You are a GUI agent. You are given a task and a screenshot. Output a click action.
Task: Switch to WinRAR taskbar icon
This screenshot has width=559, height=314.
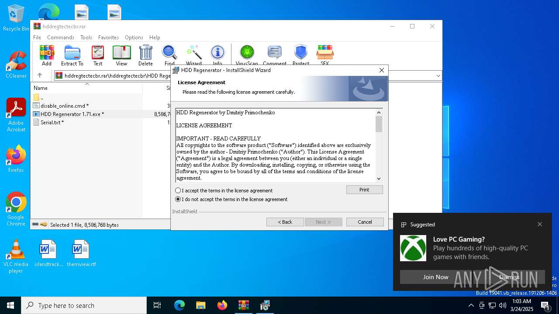(x=243, y=305)
